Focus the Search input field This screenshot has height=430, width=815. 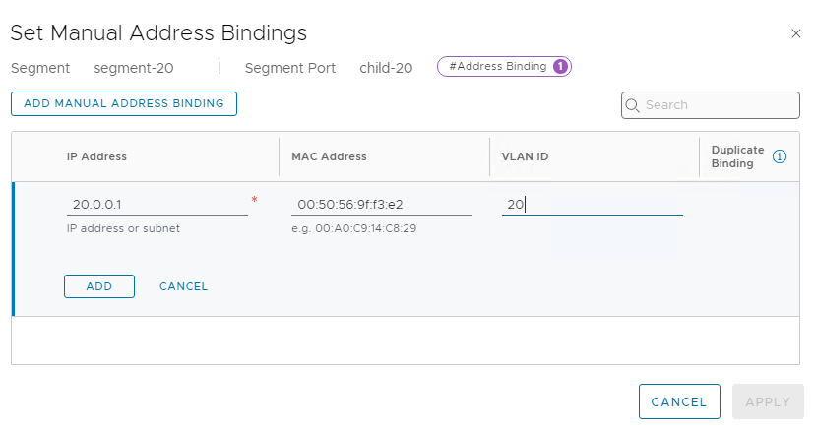click(710, 105)
